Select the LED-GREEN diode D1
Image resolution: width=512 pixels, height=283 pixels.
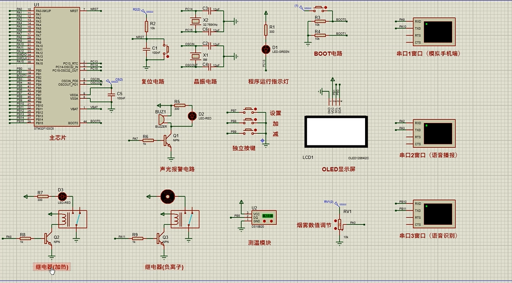coord(266,50)
